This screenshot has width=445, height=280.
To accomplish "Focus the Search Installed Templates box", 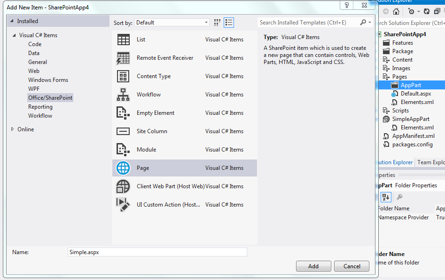I will coord(308,23).
